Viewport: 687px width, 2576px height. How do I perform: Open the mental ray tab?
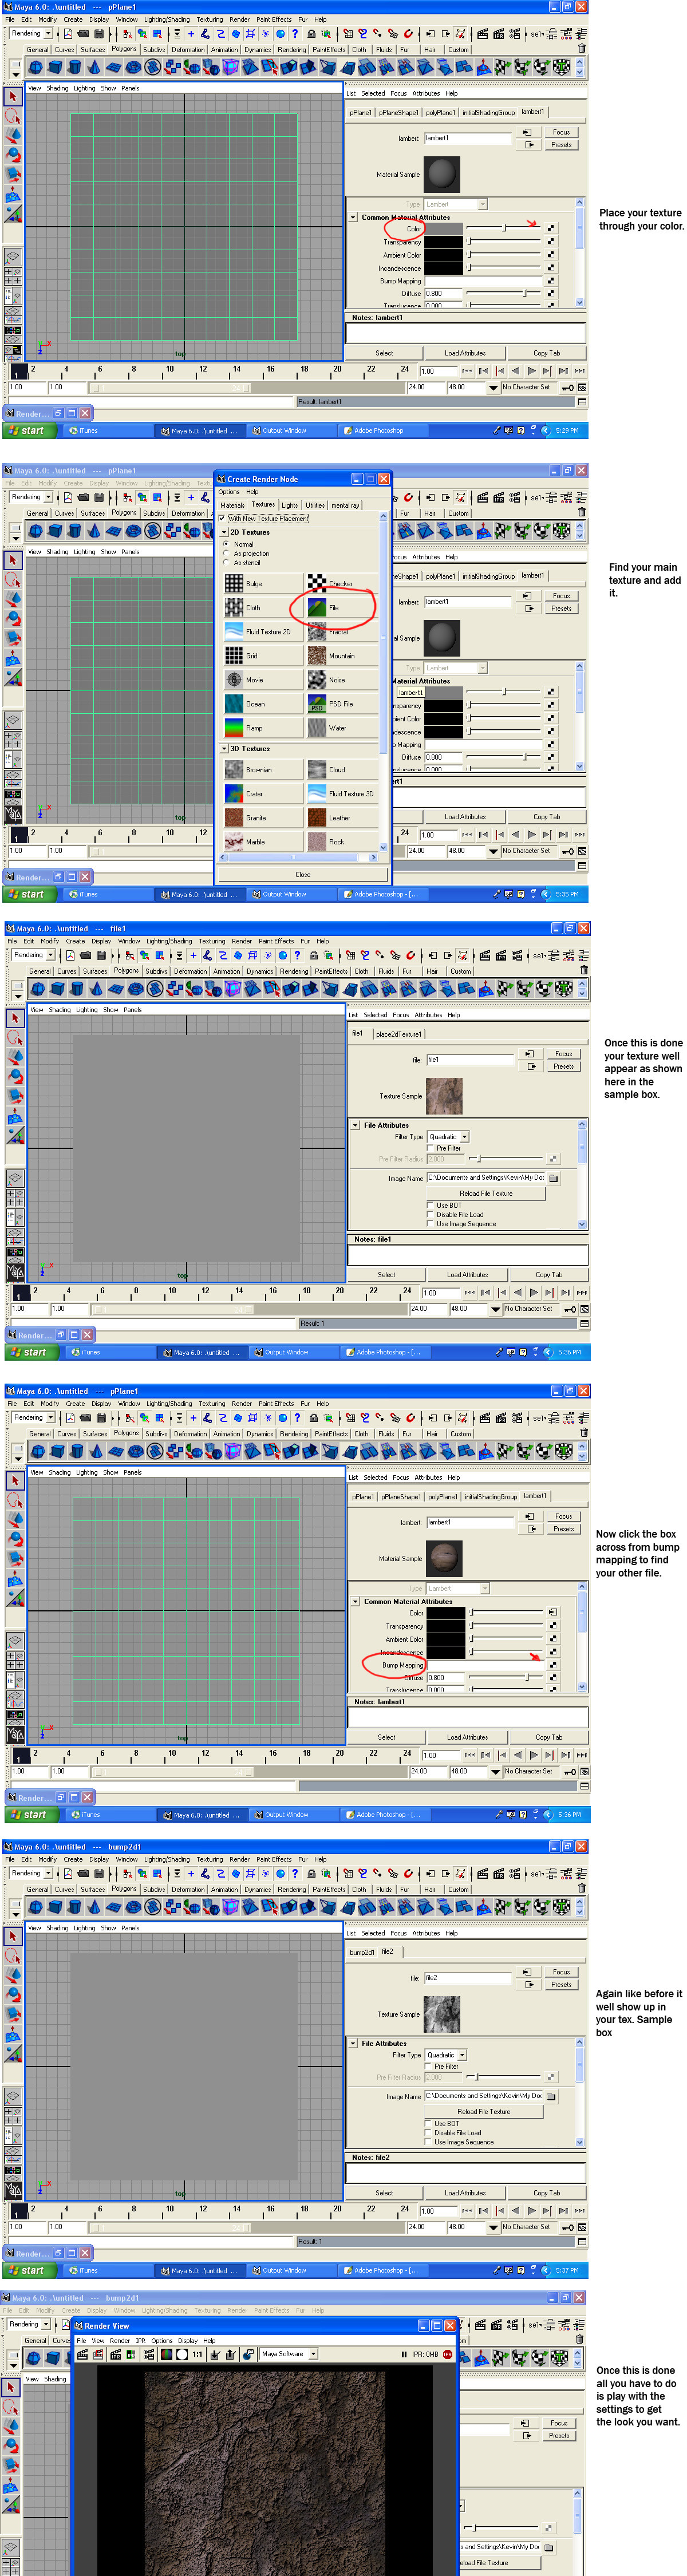tap(345, 505)
